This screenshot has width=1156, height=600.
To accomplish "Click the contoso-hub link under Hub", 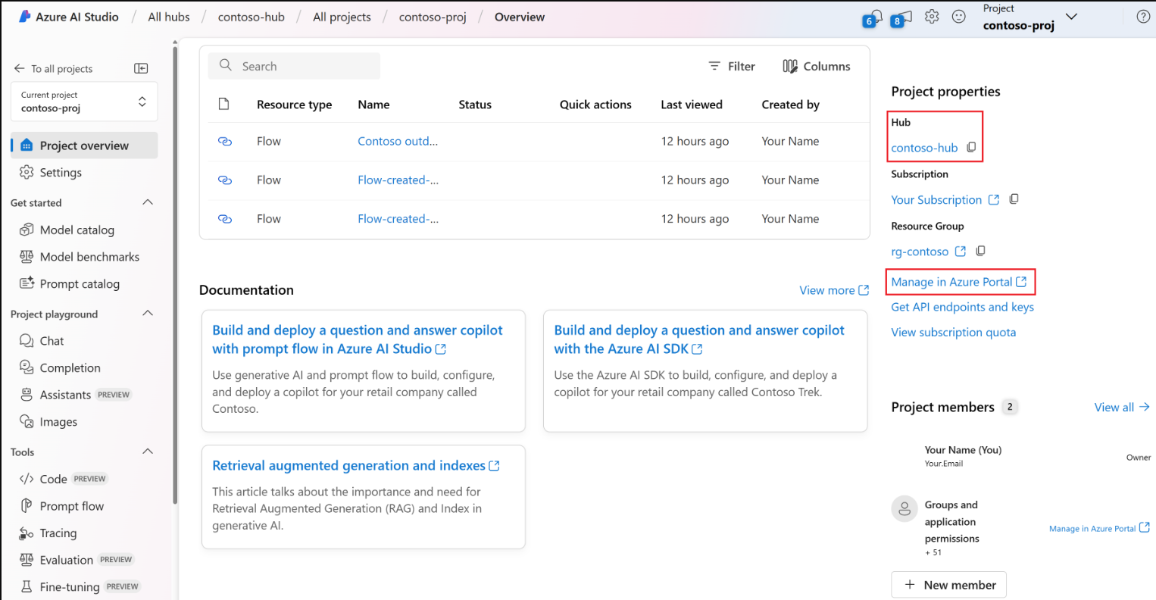I will [x=924, y=148].
